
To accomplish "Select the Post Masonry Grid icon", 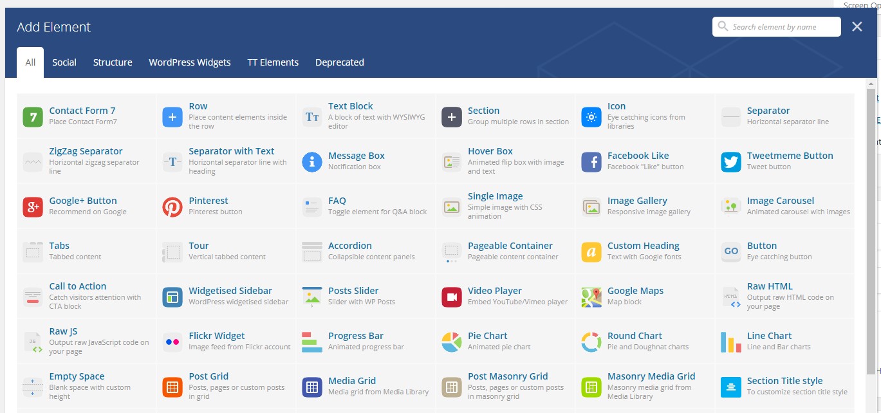I will click(452, 387).
